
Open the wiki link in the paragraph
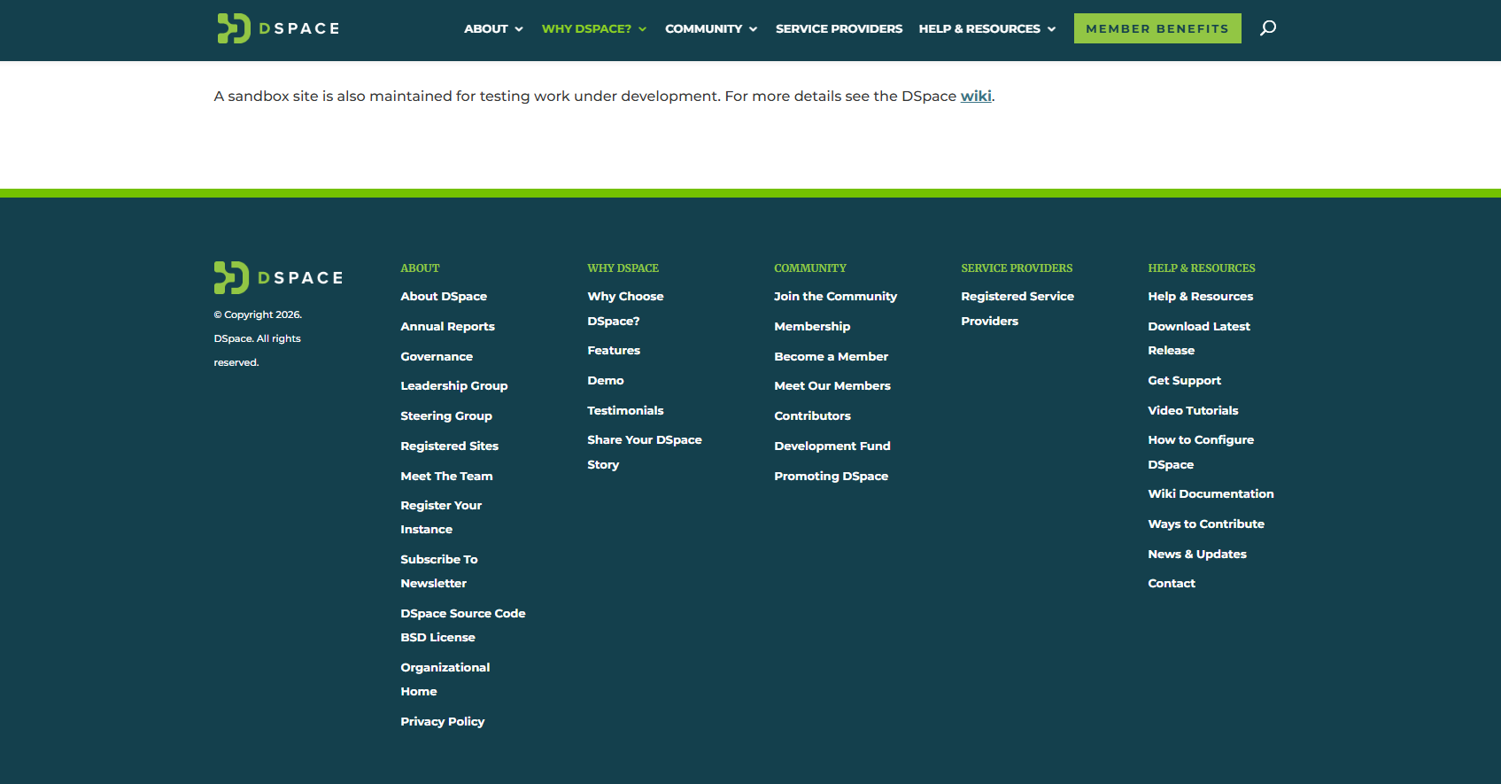(x=976, y=96)
